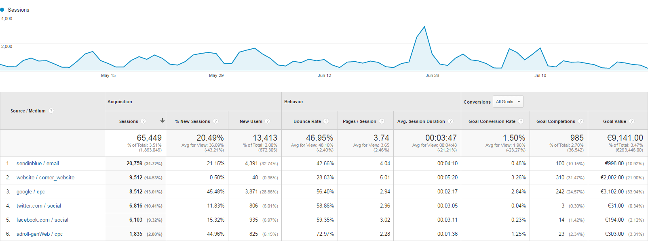Click the Jun 26 peak on sessions chart
The width and height of the screenshot is (648, 241).
tap(424, 27)
